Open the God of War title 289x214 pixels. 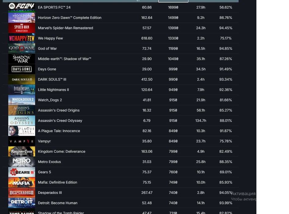[47, 49]
